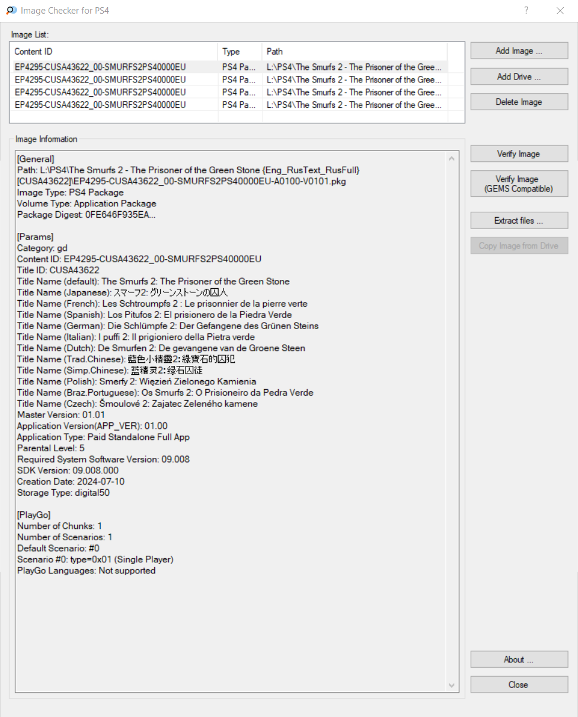The image size is (578, 717).
Task: Select the Number of Chunks: 1 line
Action: pyautogui.click(x=59, y=526)
